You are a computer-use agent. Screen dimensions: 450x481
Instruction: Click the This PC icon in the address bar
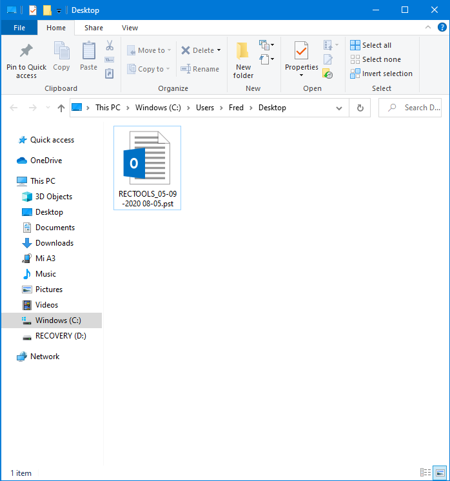[77, 108]
